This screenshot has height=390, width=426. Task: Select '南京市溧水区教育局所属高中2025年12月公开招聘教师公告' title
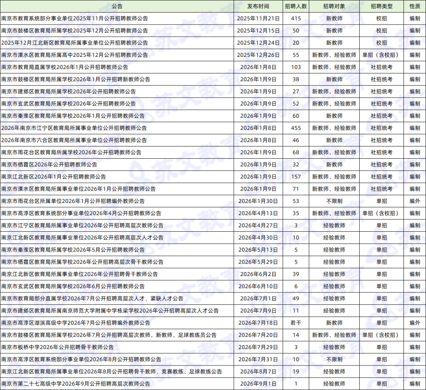point(75,55)
